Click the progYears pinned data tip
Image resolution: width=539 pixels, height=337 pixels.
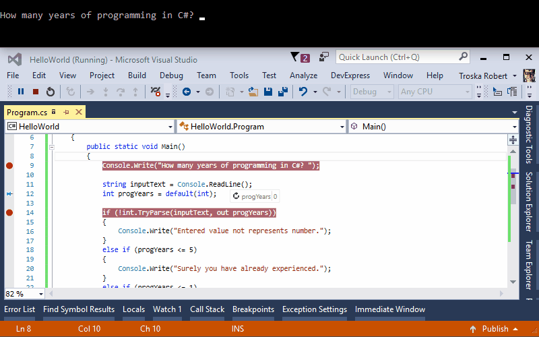255,196
